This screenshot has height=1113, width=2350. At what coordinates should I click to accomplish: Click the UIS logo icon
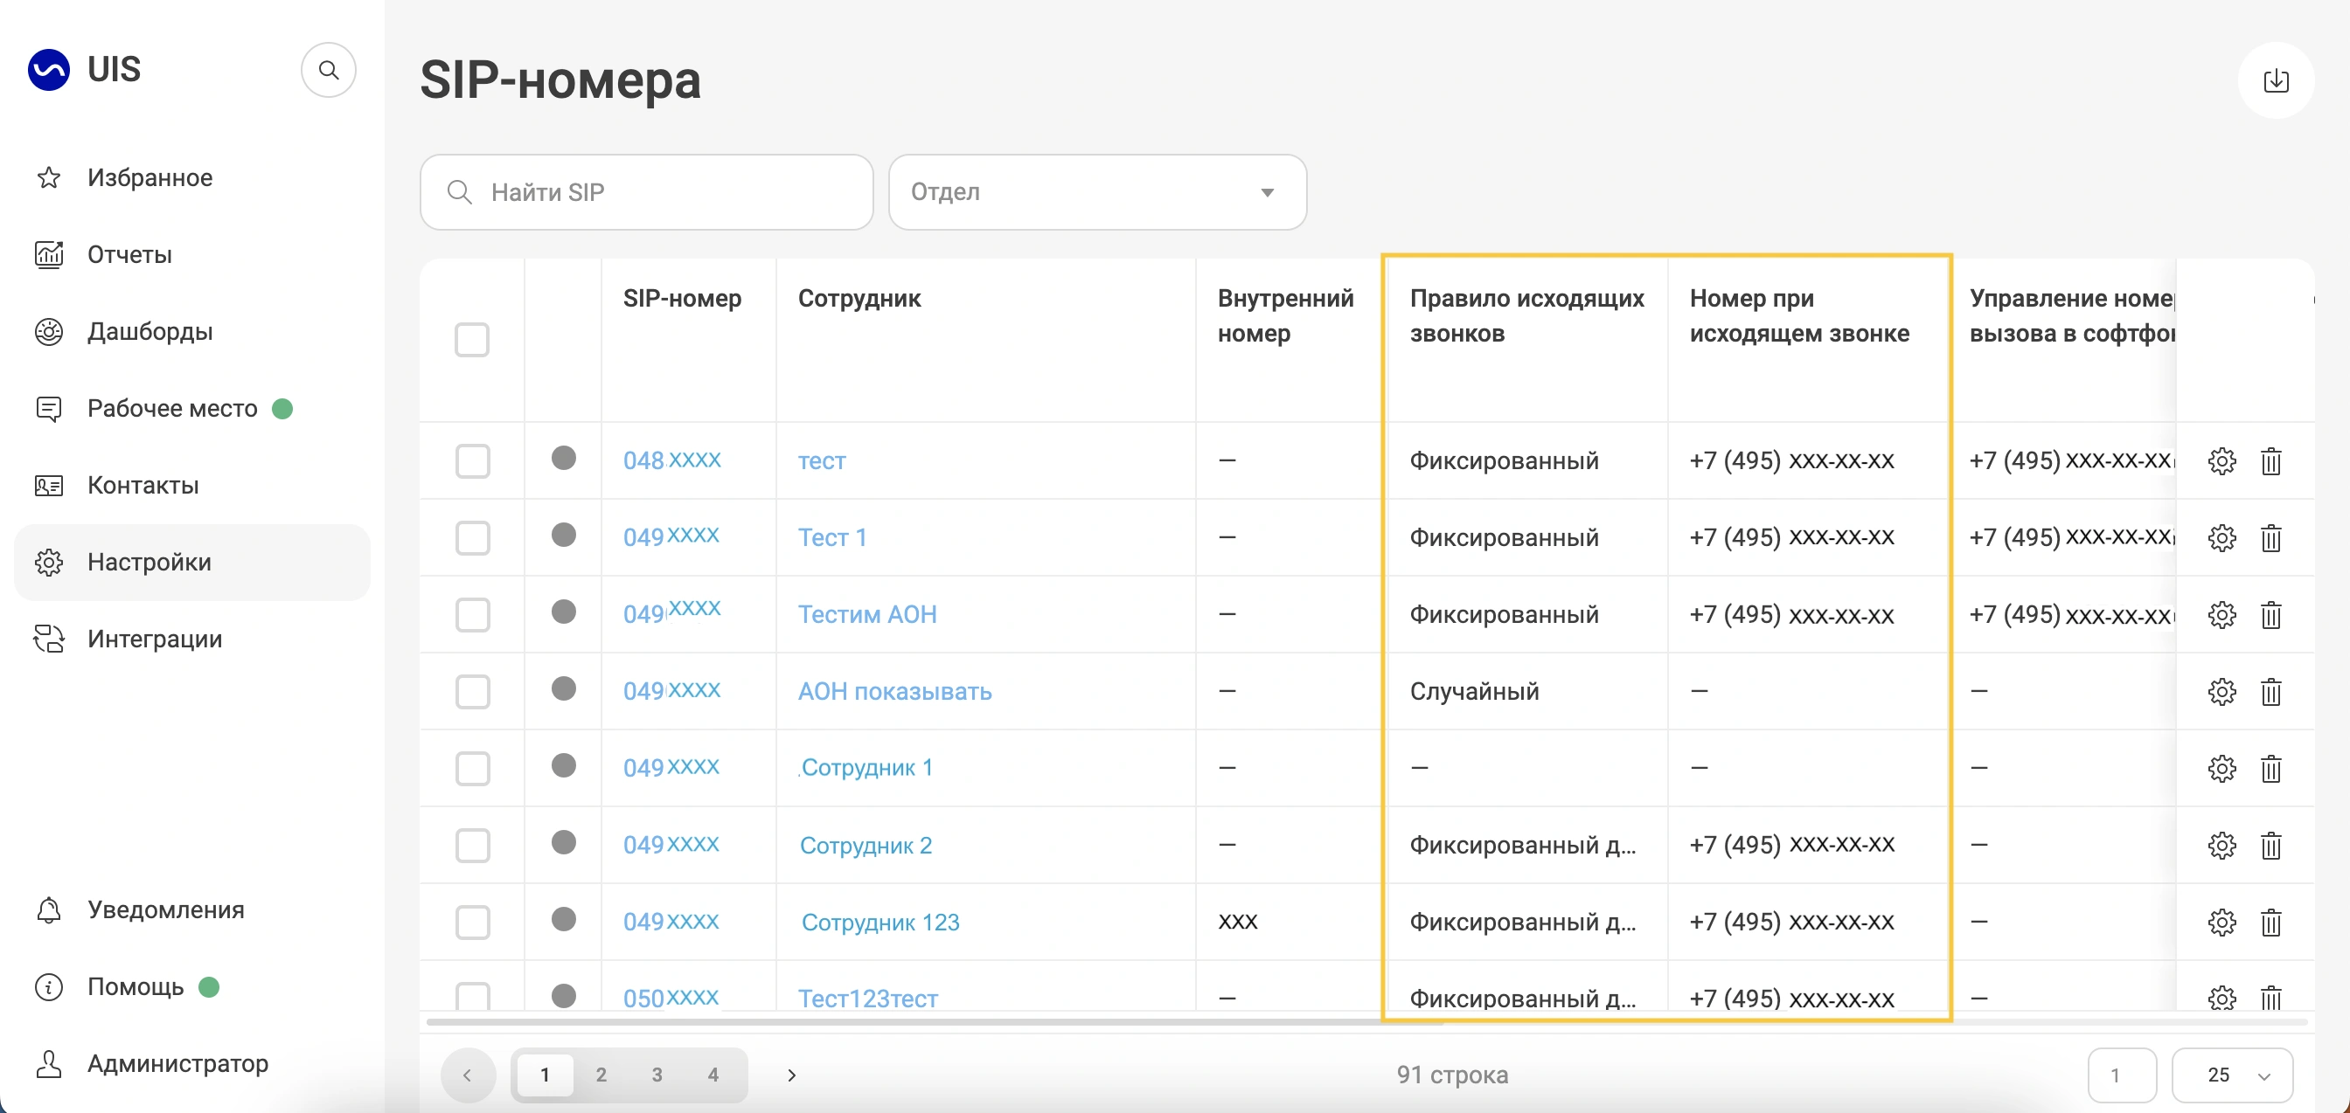[x=49, y=69]
